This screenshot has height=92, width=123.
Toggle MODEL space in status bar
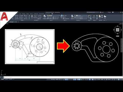pyautogui.click(x=57, y=79)
